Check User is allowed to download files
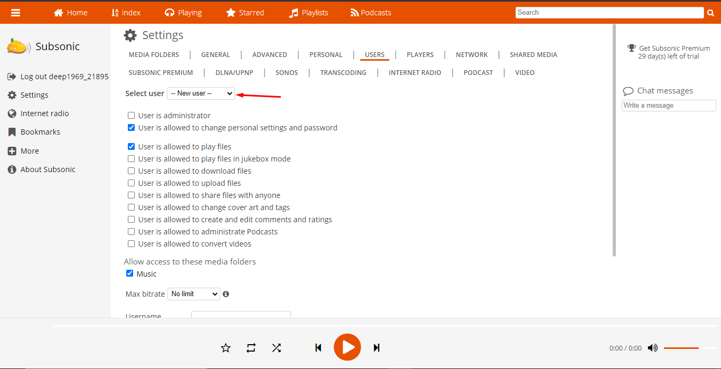The height and width of the screenshot is (369, 721). click(x=130, y=171)
